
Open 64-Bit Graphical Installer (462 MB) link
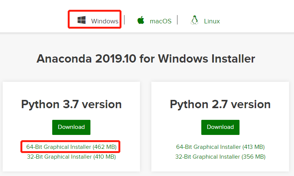pos(71,147)
